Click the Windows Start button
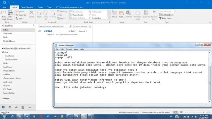The image size is (212, 119). [4, 116]
